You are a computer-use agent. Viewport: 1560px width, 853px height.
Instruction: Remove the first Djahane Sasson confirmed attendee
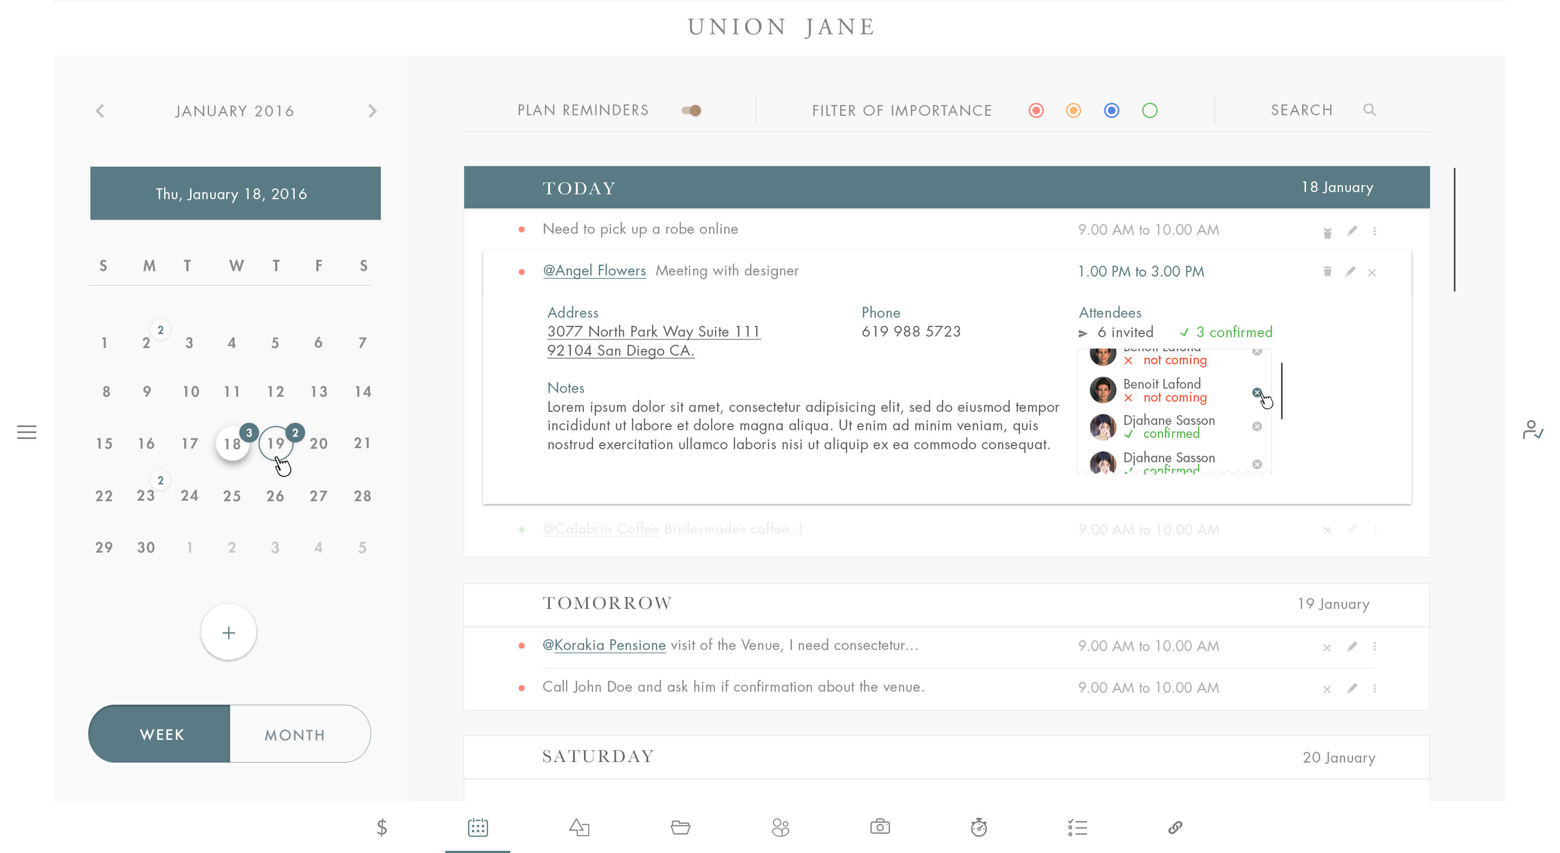click(1257, 426)
